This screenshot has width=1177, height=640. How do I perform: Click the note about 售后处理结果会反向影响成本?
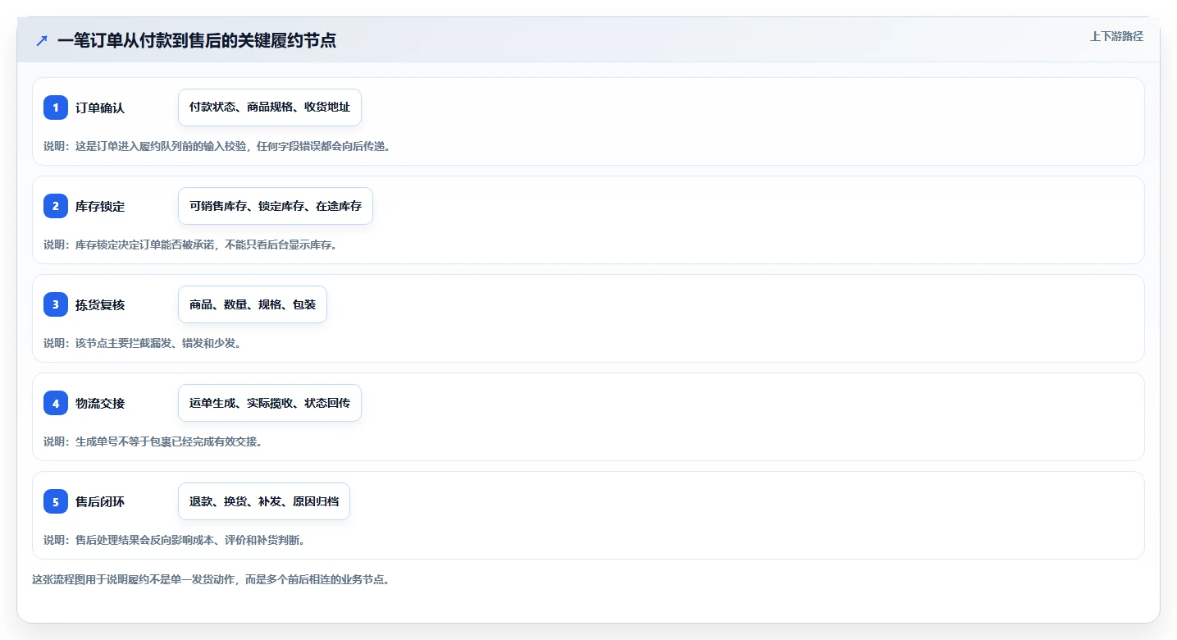174,540
